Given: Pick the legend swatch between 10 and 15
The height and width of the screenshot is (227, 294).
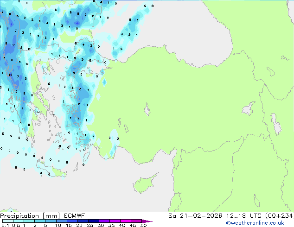Looking at the screenshot, I should click(61, 221).
